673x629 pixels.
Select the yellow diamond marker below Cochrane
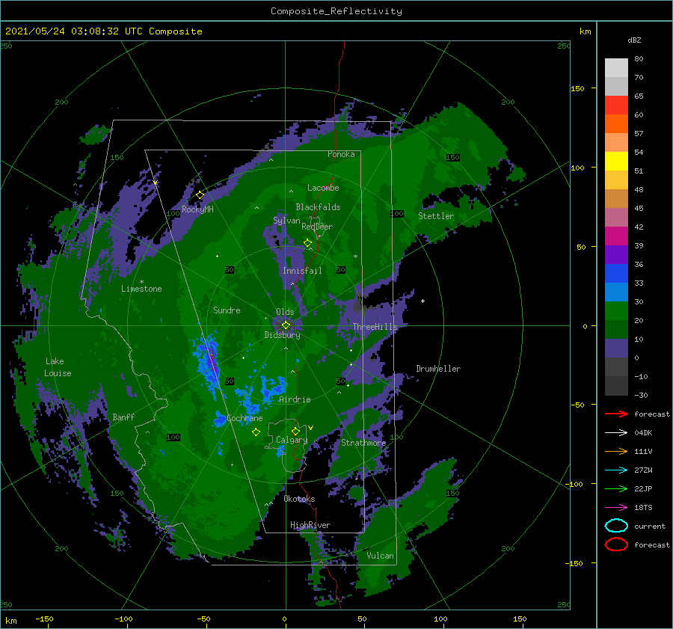click(256, 432)
